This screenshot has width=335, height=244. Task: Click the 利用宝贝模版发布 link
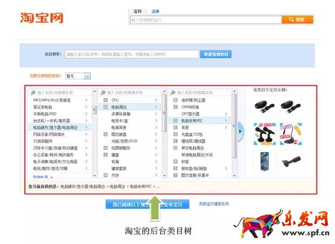click(213, 204)
